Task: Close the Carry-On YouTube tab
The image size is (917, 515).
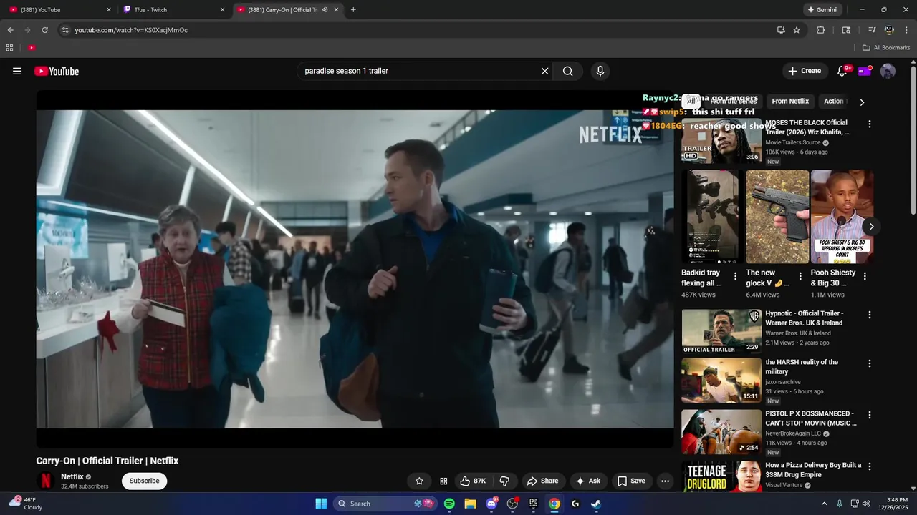Action: tap(336, 10)
